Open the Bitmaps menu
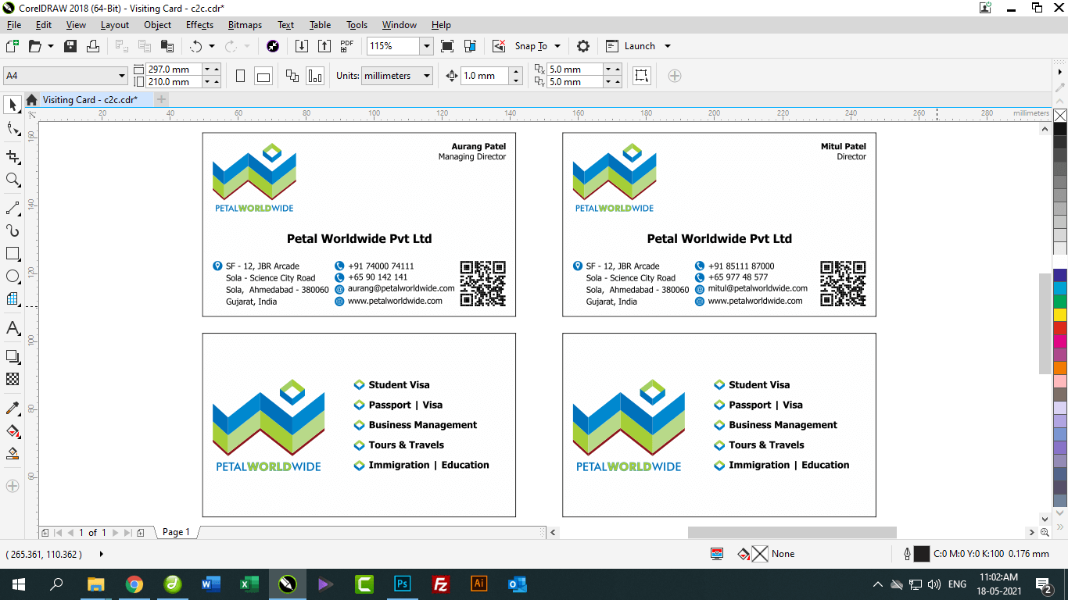 tap(245, 25)
